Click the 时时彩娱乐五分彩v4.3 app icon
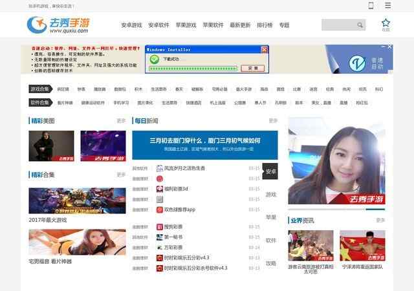414x291 pixels. 160,258
